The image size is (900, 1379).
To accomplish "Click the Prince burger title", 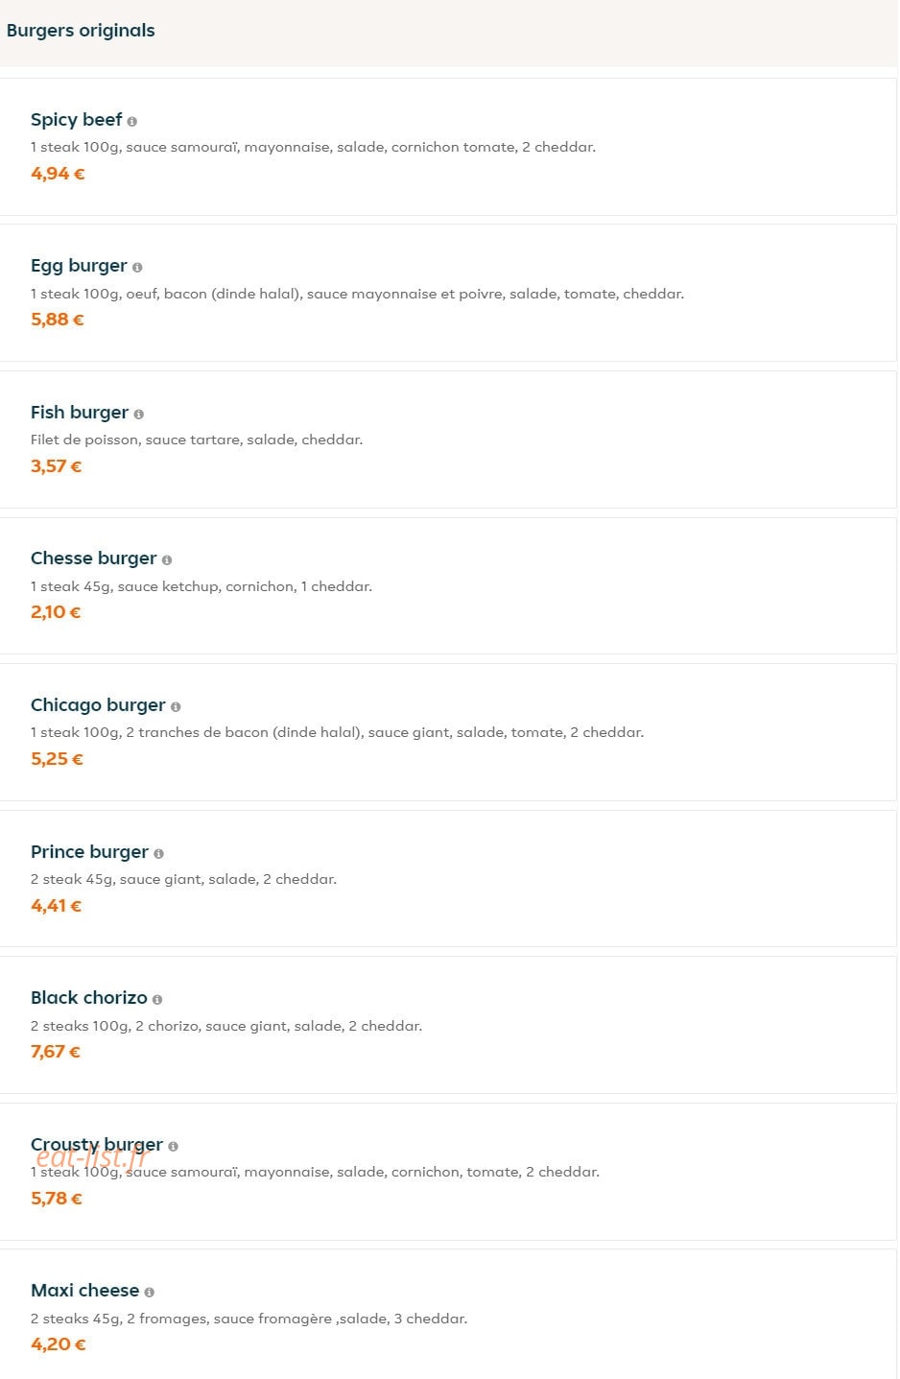I will (x=89, y=852).
